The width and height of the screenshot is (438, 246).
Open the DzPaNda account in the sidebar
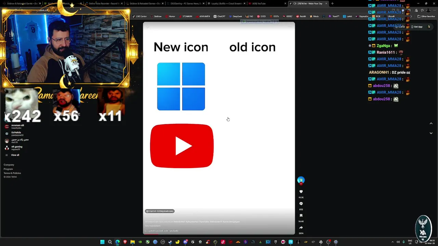[14, 134]
